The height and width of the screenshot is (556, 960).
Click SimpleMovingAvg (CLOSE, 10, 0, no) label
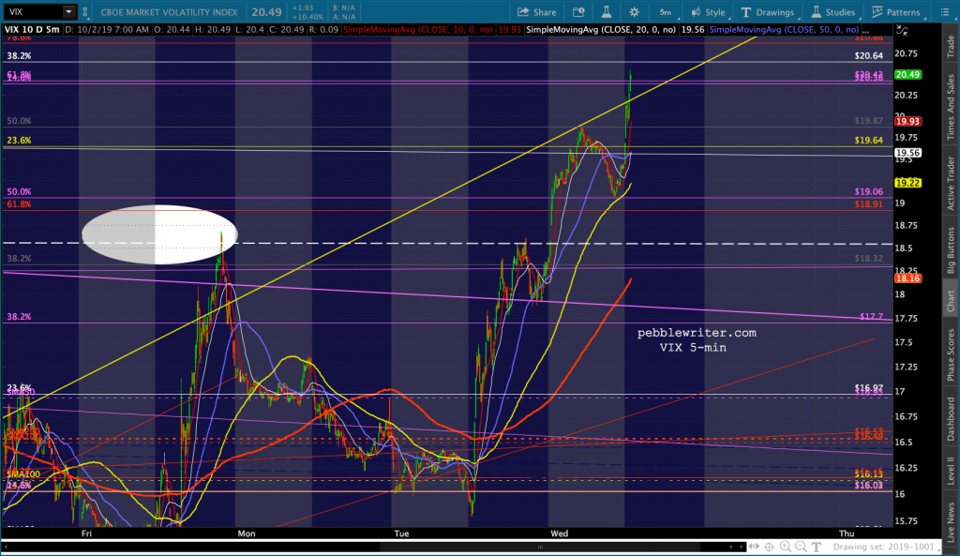(418, 29)
